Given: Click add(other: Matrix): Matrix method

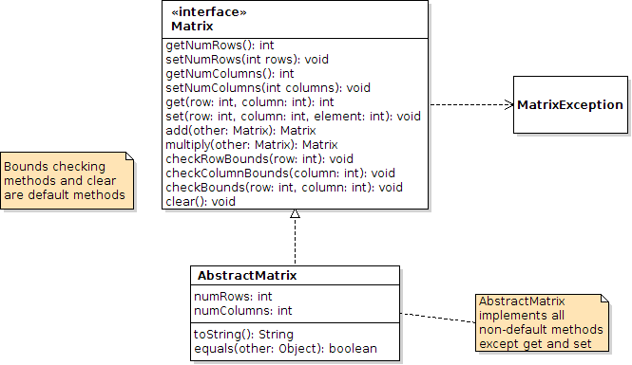Looking at the screenshot, I should [x=240, y=131].
